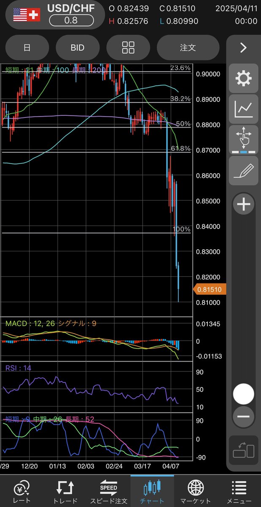Switch to the line chart type icon
The height and width of the screenshot is (507, 261).
pos(243,109)
